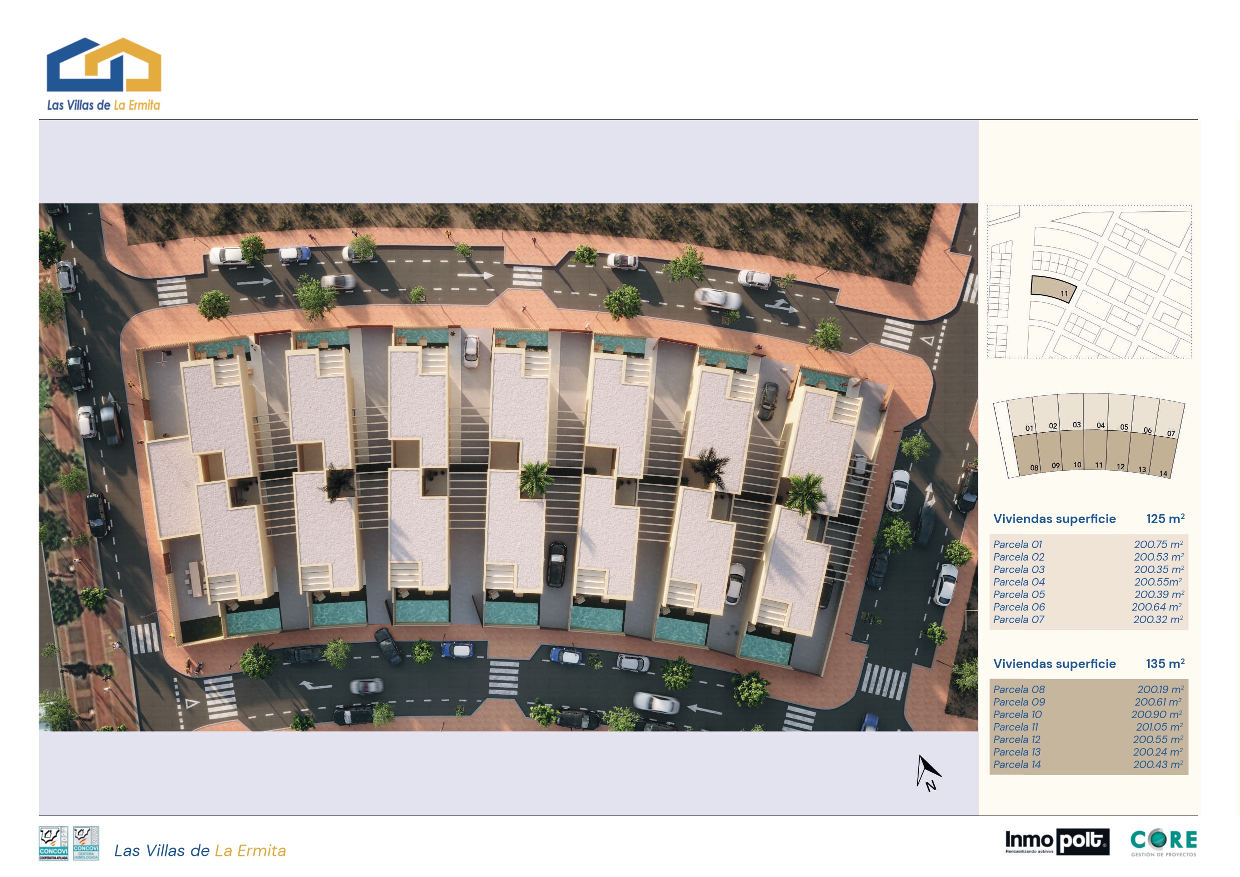Viewport: 1240px width, 877px height.
Task: Click the Inmopolt logo
Action: 1057,842
